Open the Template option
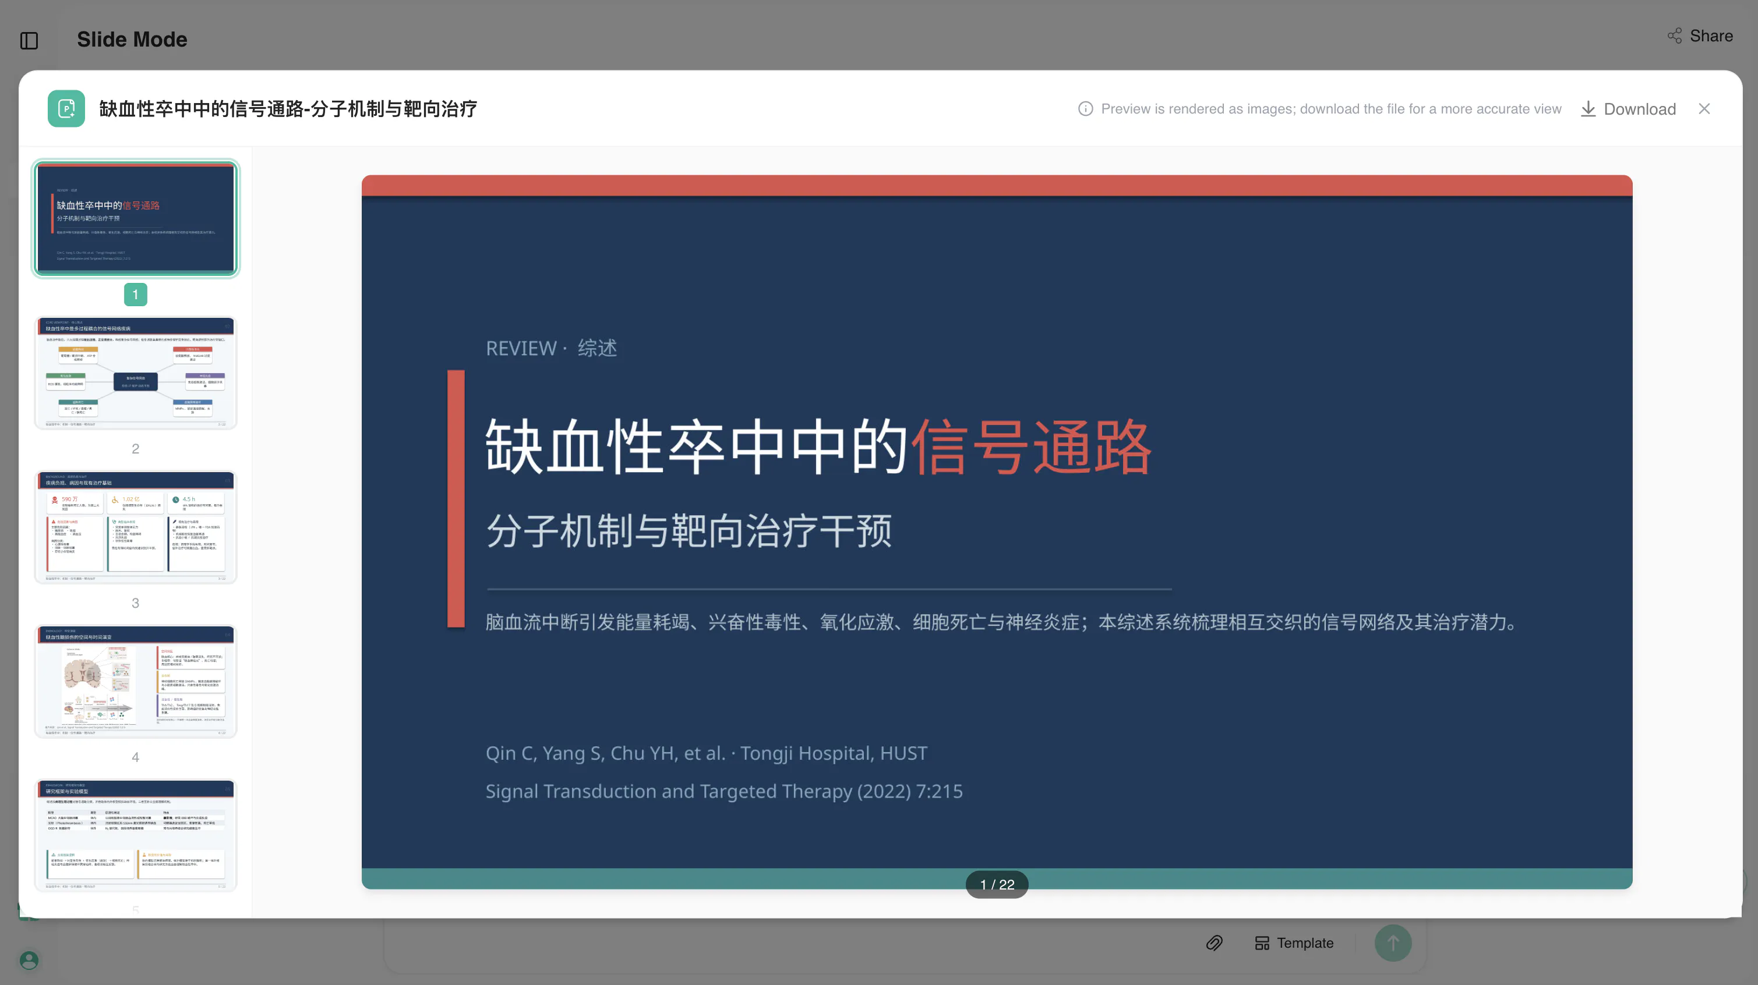Screen dimensions: 1758x985 click(1294, 943)
